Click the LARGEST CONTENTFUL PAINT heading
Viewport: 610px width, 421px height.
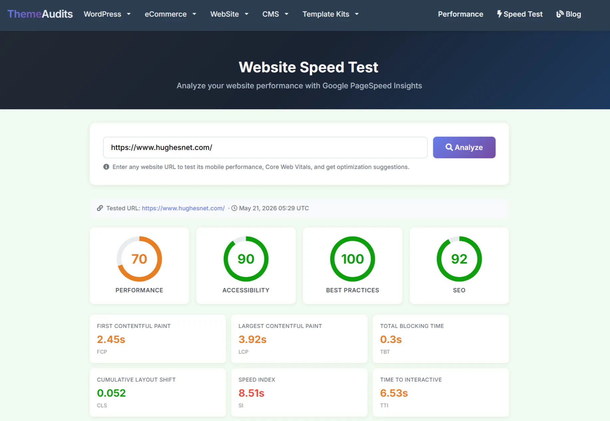[280, 326]
